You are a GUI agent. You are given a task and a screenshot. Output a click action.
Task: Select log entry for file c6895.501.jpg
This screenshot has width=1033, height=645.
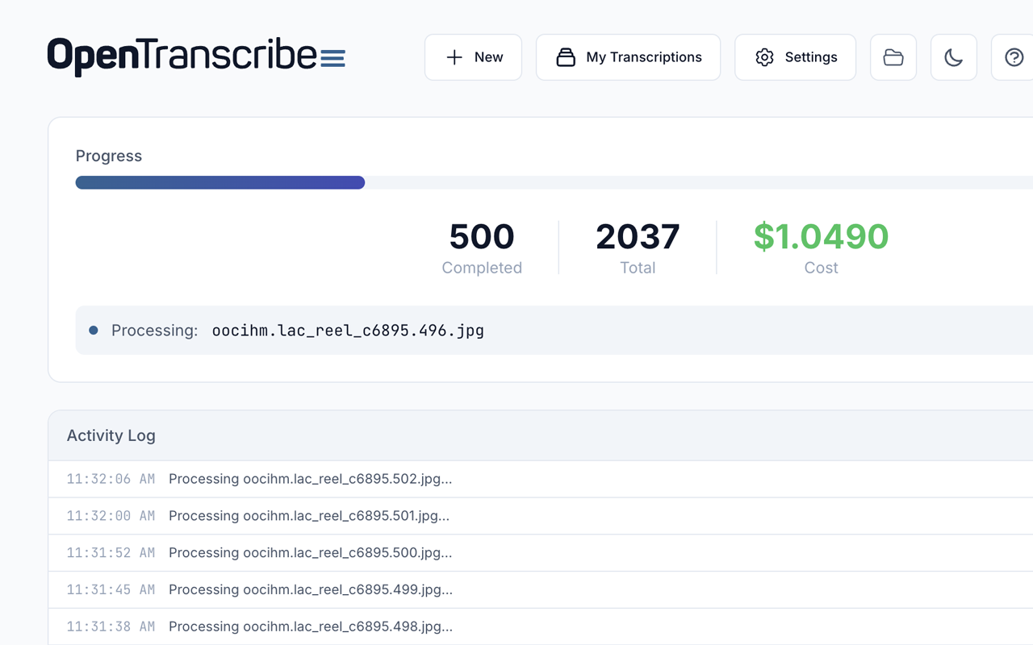pos(541,516)
